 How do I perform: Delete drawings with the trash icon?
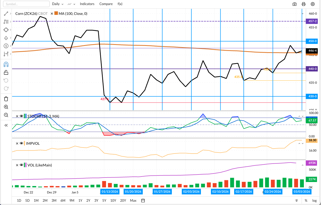point(6,99)
